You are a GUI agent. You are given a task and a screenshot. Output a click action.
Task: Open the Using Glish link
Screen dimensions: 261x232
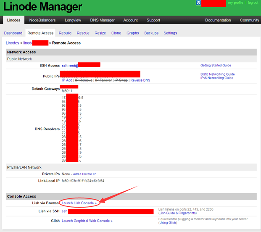coord(168,223)
